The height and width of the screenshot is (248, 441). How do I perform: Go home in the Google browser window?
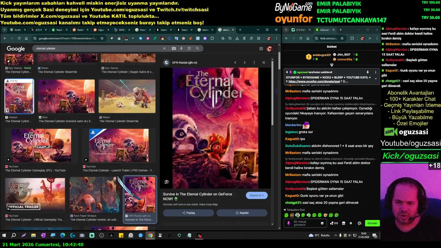[x=26, y=38]
